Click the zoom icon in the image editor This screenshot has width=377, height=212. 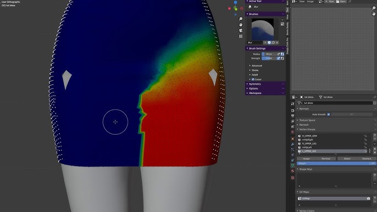(x=374, y=8)
